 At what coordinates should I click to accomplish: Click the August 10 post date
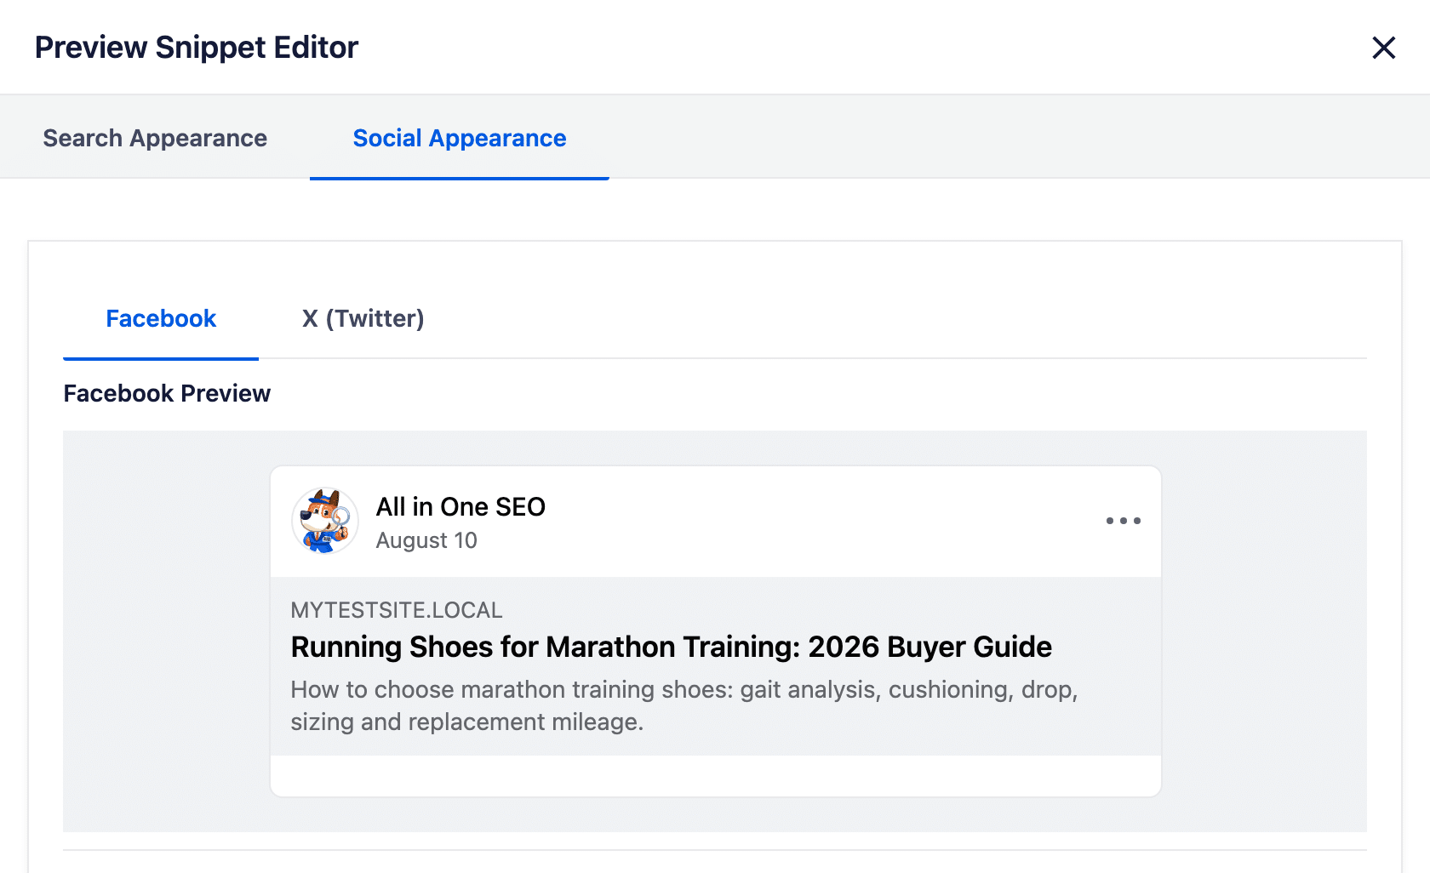pos(426,540)
